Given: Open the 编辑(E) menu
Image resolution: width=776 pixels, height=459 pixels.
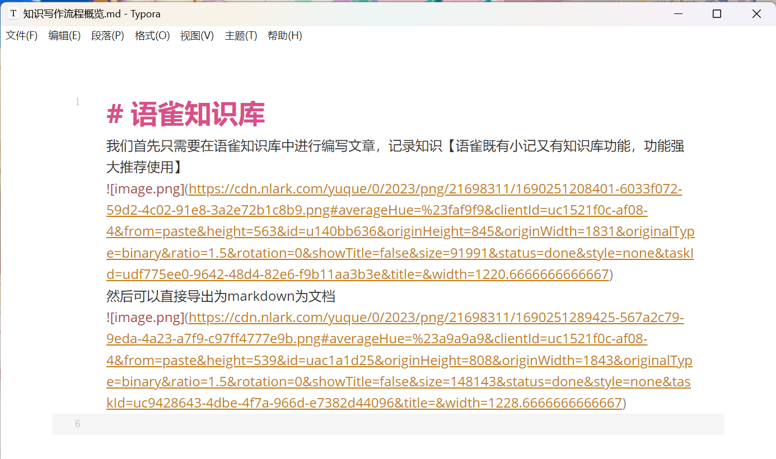Looking at the screenshot, I should (x=64, y=36).
